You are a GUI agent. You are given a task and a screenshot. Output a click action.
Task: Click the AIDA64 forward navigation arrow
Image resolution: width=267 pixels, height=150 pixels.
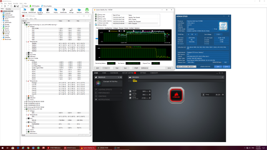coord(5,6)
